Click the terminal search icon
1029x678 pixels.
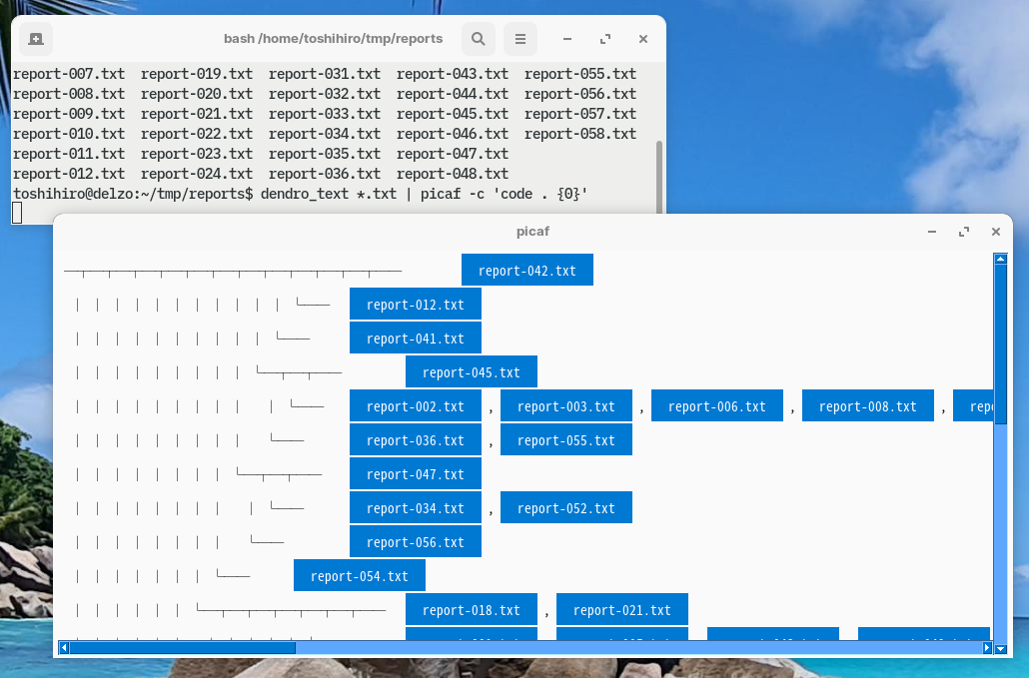coord(479,39)
